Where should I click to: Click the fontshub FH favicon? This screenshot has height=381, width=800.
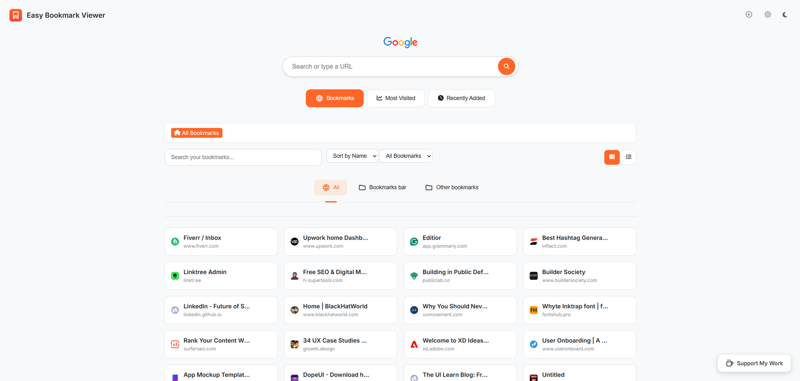click(x=533, y=310)
